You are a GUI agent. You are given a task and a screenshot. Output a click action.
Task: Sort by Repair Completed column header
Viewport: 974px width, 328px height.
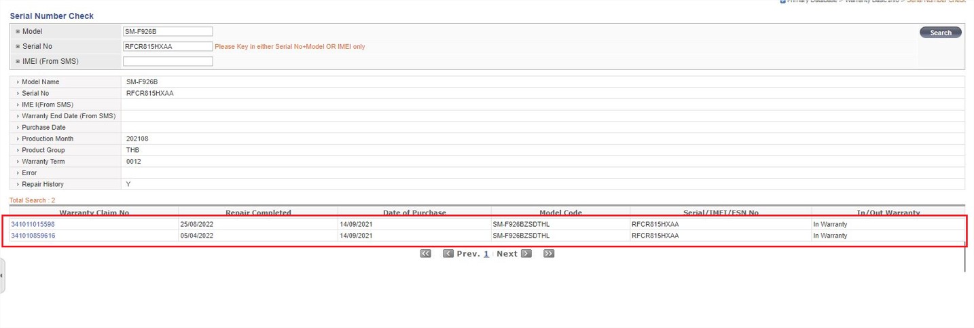[258, 213]
